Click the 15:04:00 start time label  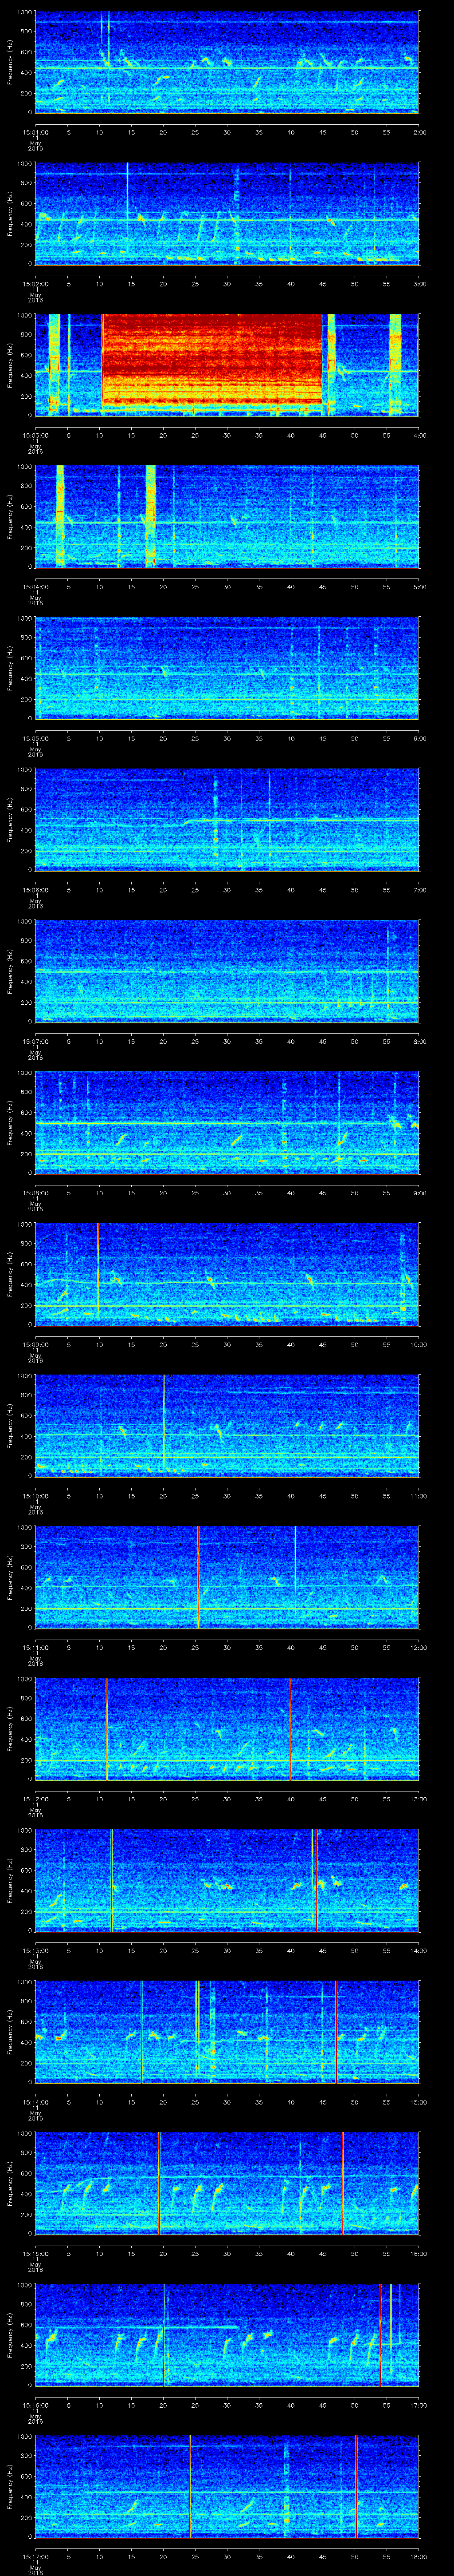coord(37,587)
